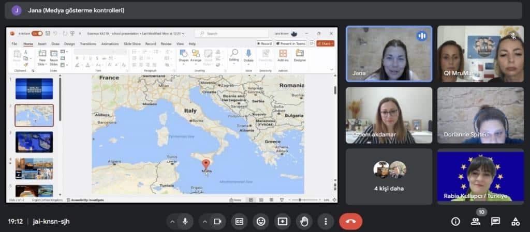Open the meeting details info icon
The width and height of the screenshot is (530, 232).
click(455, 221)
